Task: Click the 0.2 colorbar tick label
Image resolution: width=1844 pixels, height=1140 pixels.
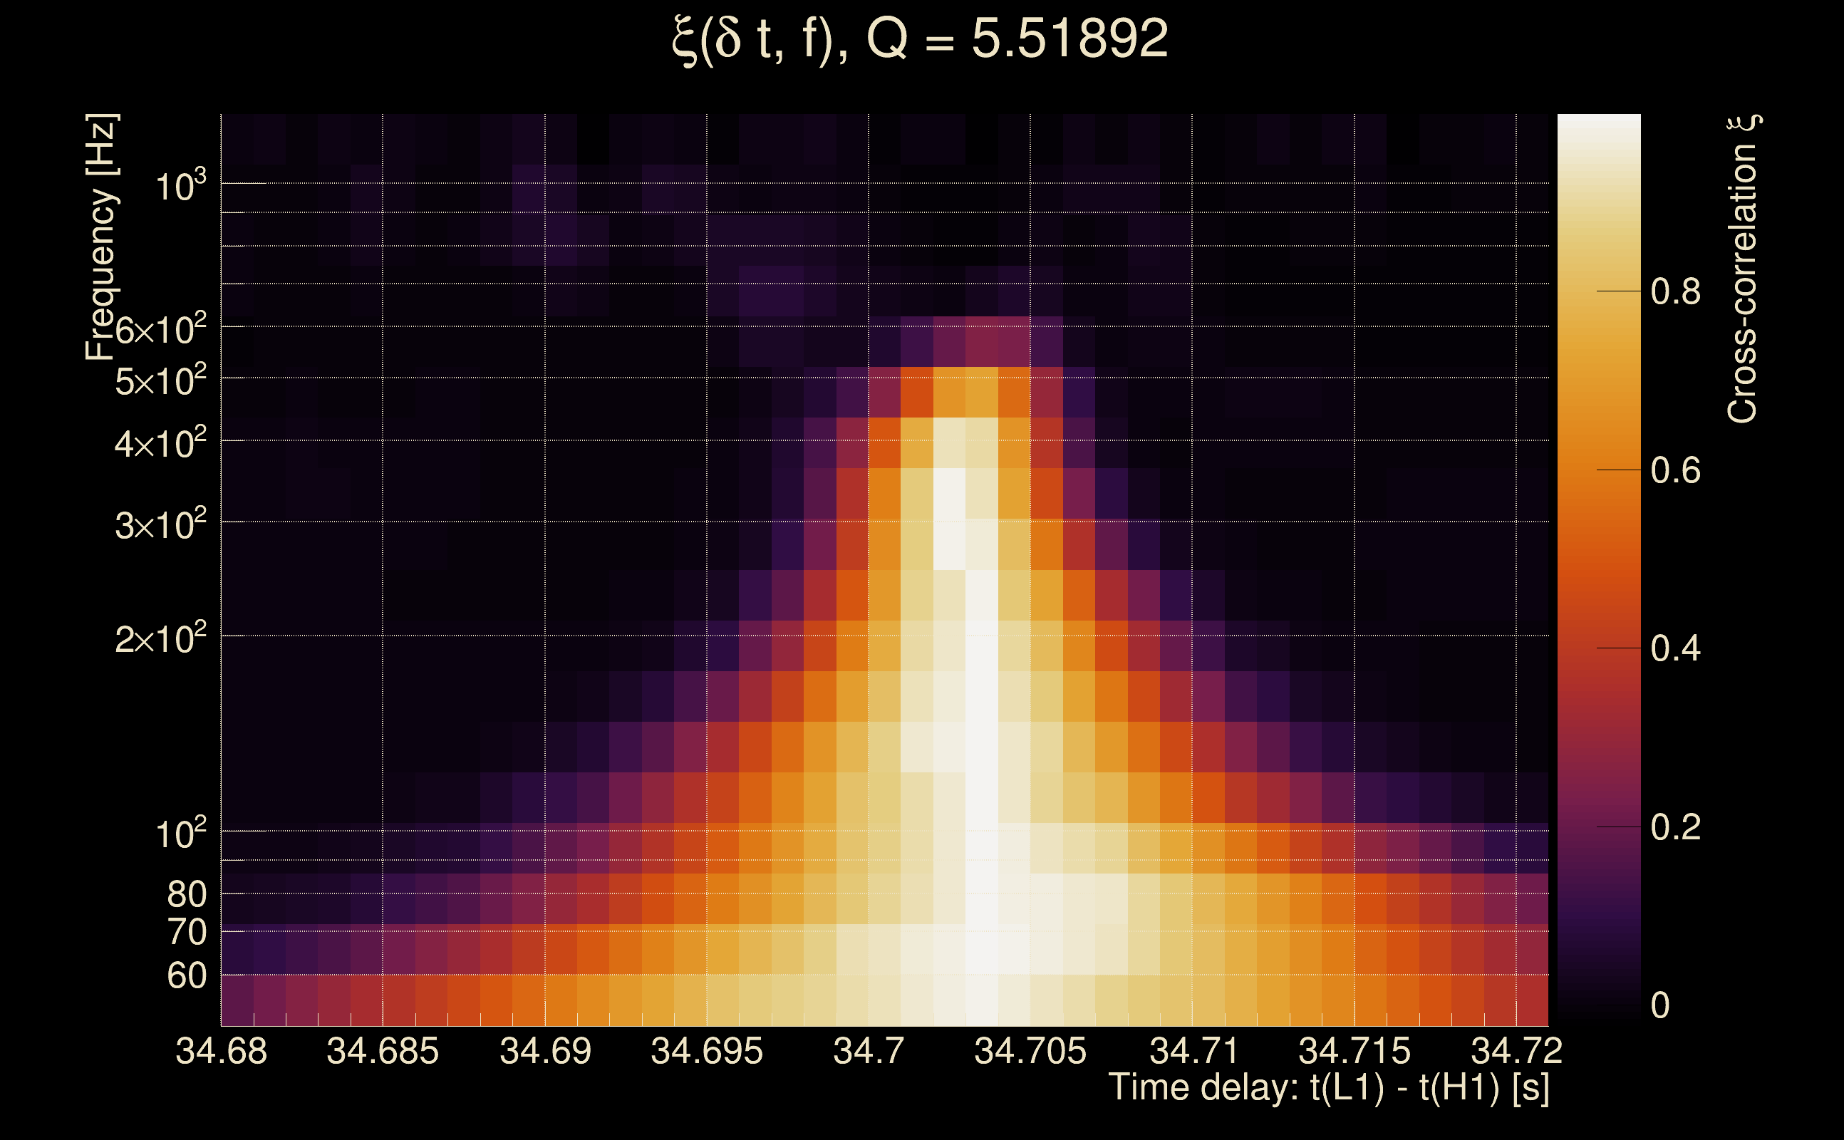Action: coord(1675,827)
